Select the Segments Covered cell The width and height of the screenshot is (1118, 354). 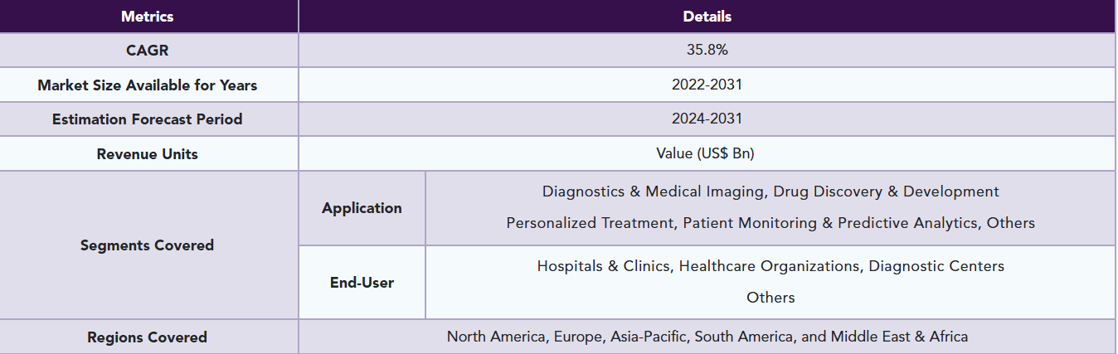pyautogui.click(x=148, y=245)
